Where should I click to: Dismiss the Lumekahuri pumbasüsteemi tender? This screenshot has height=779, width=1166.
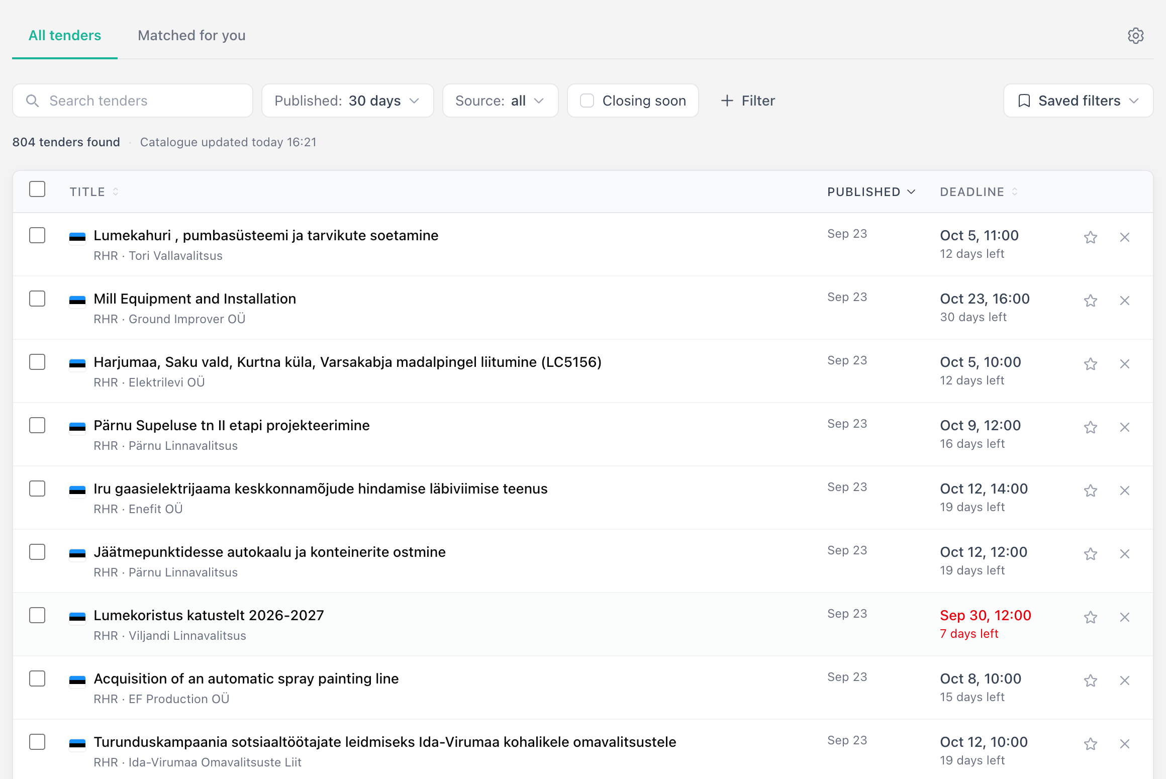[x=1125, y=237]
